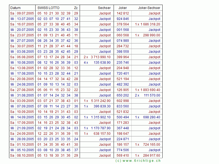
Task: Click the Joker-Sechser column header
Action: click(149, 8)
